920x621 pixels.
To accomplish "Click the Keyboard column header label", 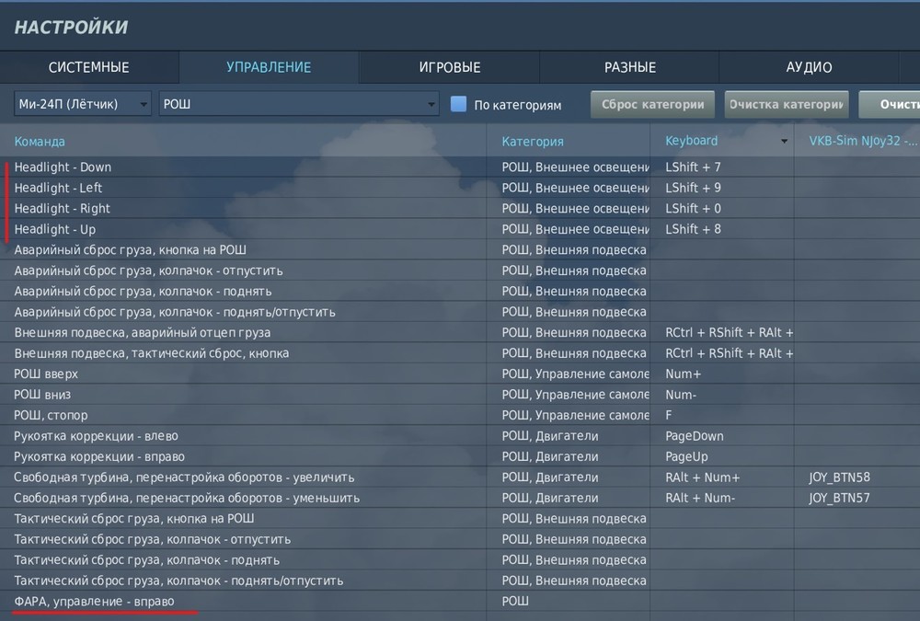I will [691, 141].
